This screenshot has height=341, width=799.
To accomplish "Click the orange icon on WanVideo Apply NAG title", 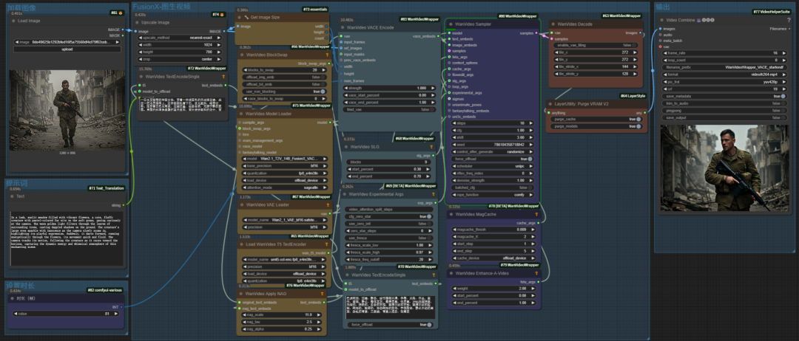I will (323, 293).
